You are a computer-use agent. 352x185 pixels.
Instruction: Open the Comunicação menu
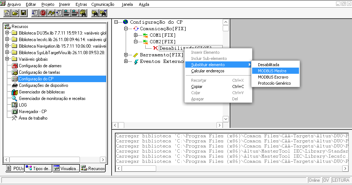(103, 4)
